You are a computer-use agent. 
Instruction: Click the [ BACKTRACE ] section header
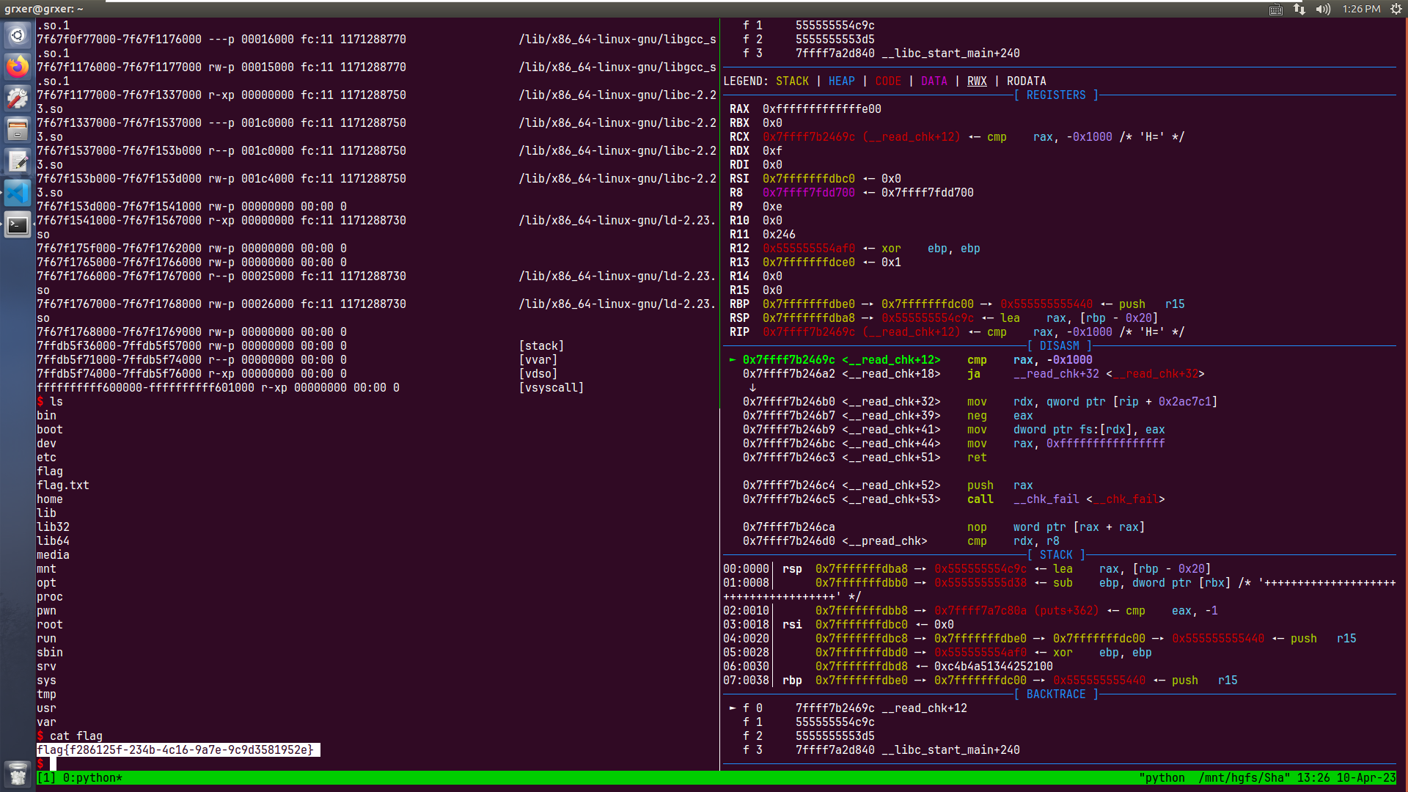[x=1056, y=694]
